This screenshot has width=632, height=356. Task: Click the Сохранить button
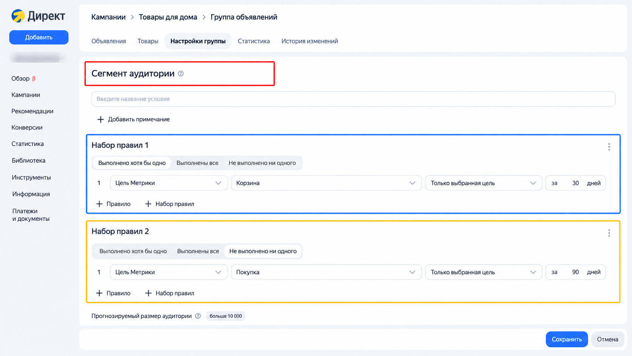567,339
